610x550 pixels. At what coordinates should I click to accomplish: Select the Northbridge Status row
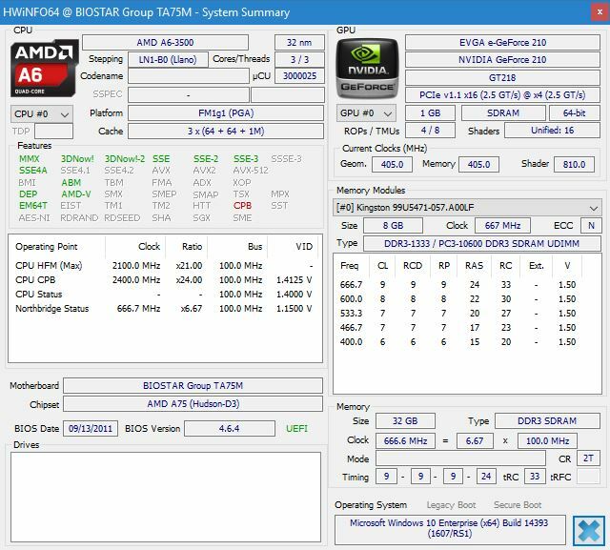point(163,309)
